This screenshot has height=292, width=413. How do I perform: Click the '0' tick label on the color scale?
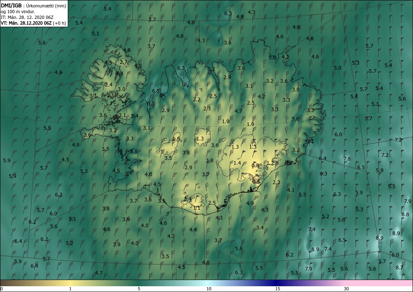click(x=2, y=289)
